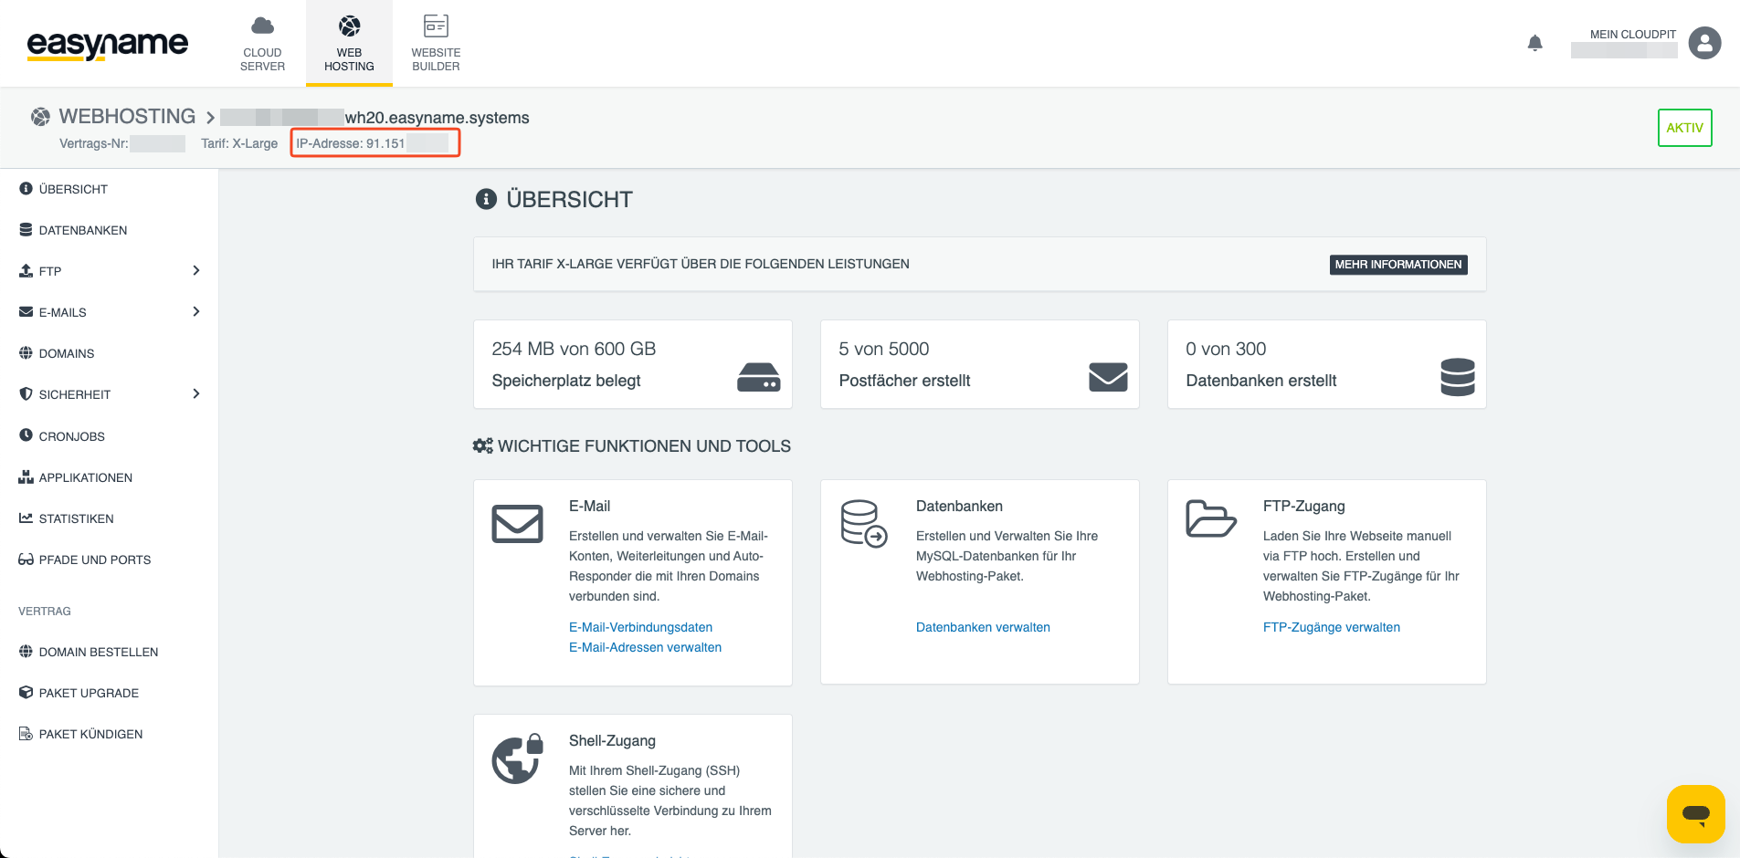The image size is (1740, 858).
Task: Click the Shell-Zugang globe lock icon
Action: [518, 759]
